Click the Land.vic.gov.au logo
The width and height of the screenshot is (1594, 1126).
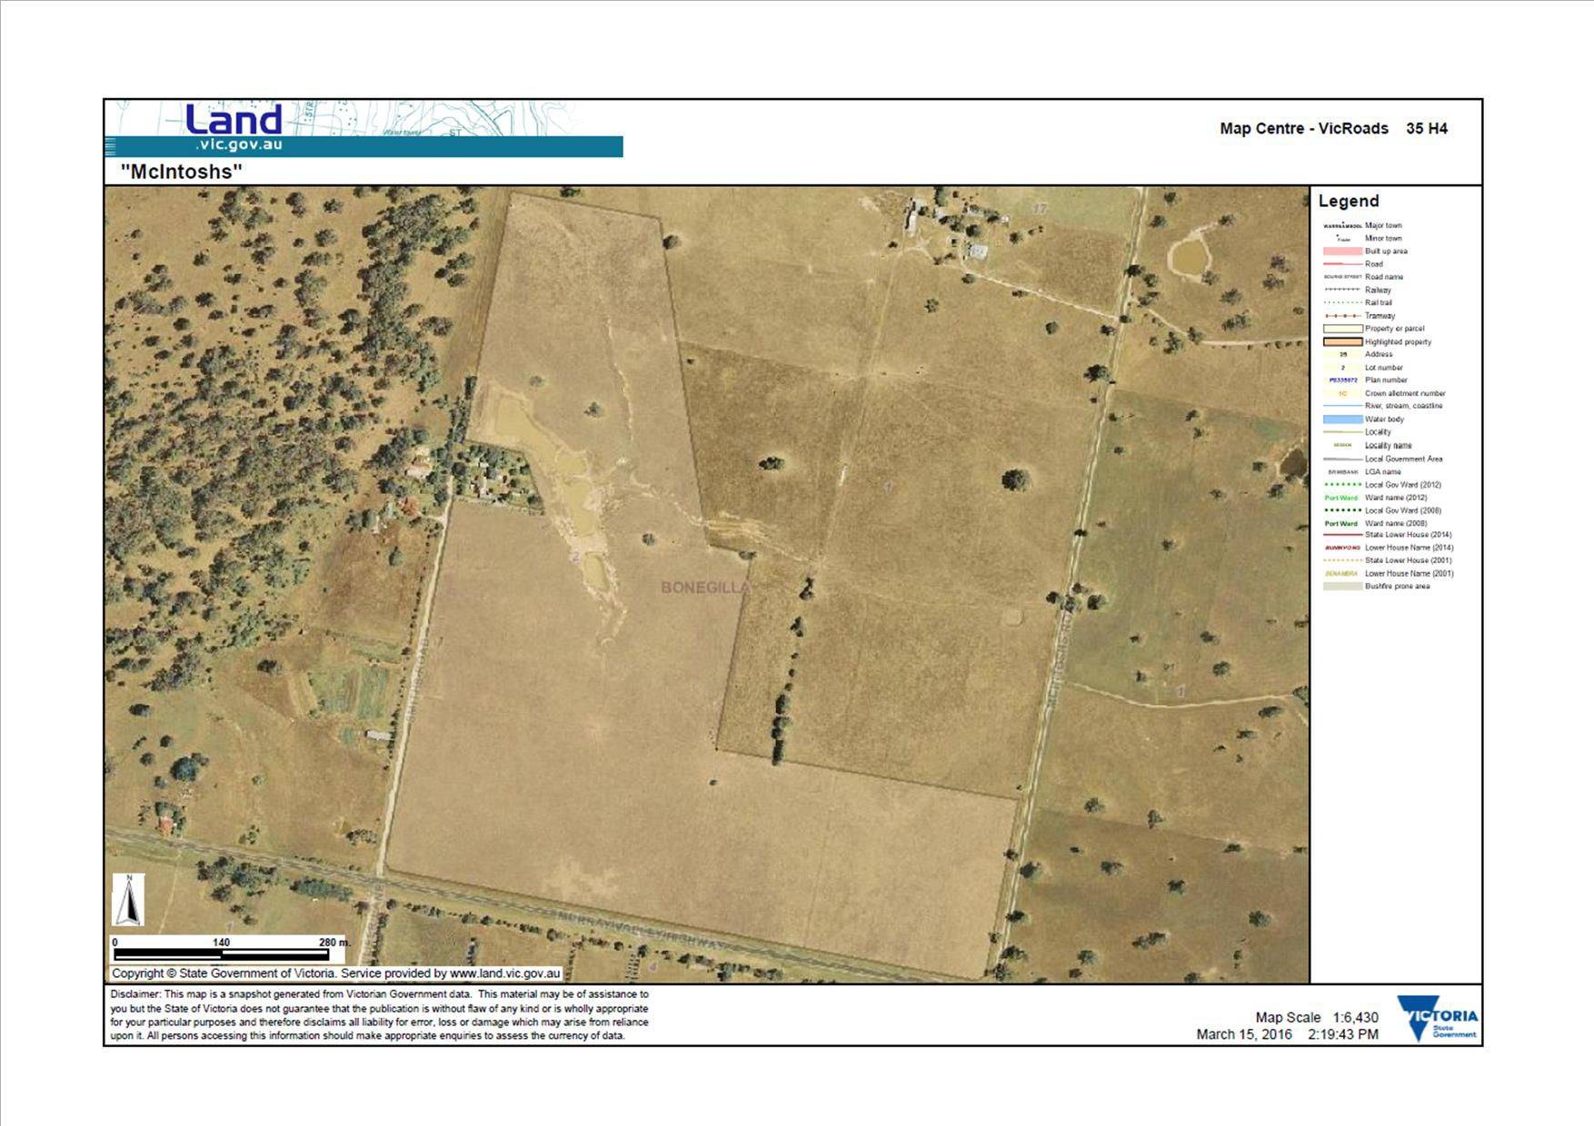coord(234,129)
